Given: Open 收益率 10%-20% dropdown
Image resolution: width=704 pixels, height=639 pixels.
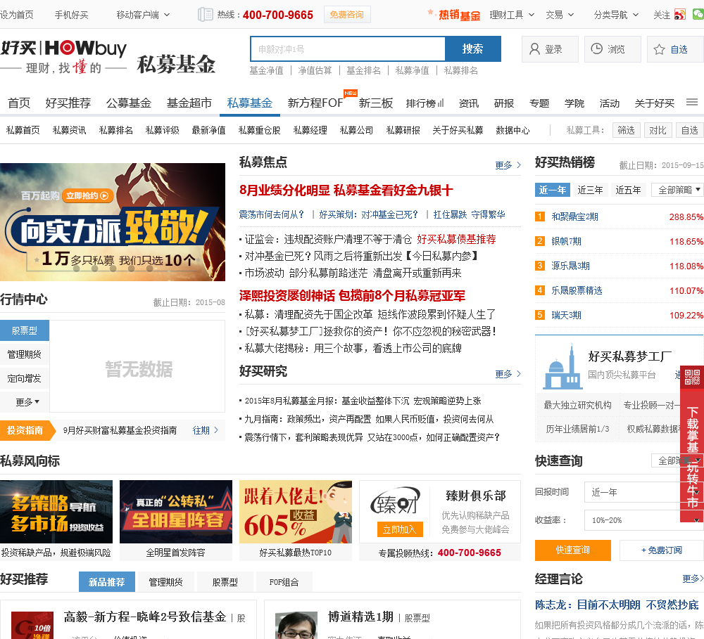Looking at the screenshot, I should tap(643, 520).
